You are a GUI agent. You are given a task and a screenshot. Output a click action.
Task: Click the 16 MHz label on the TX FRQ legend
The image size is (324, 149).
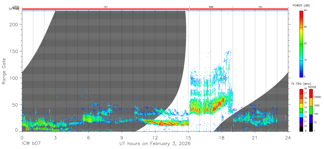pos(305,98)
